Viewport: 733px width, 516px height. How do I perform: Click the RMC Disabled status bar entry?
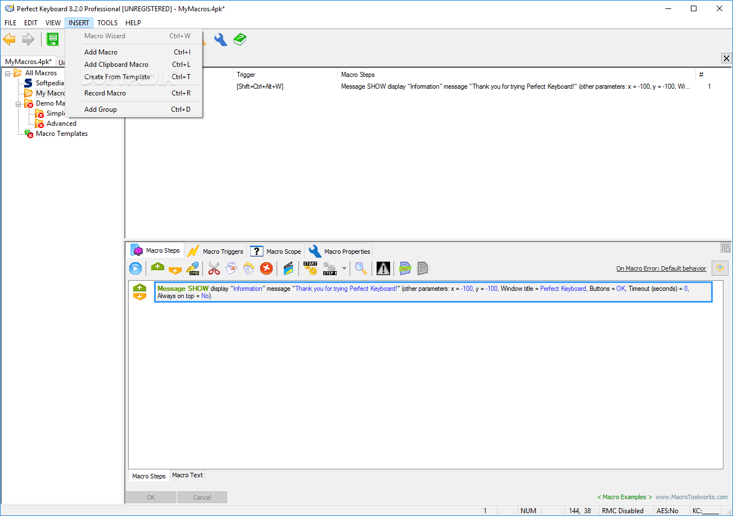tap(623, 511)
